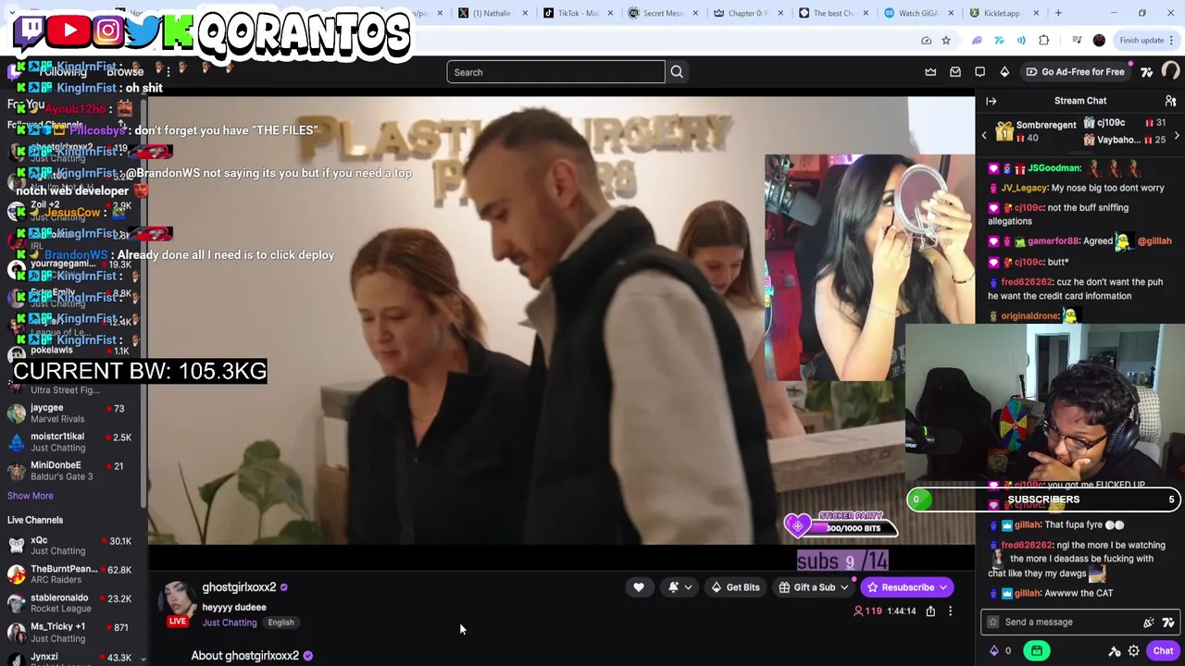The height and width of the screenshot is (666, 1185).
Task: Open notification bell dropdown for ghostgirlxoxx2
Action: (x=680, y=587)
